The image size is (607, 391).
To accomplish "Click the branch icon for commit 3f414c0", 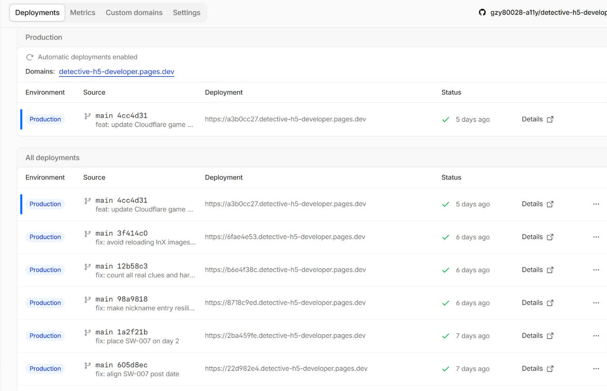I will [x=88, y=234].
